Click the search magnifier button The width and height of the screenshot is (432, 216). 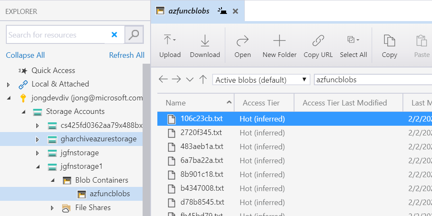click(x=134, y=35)
